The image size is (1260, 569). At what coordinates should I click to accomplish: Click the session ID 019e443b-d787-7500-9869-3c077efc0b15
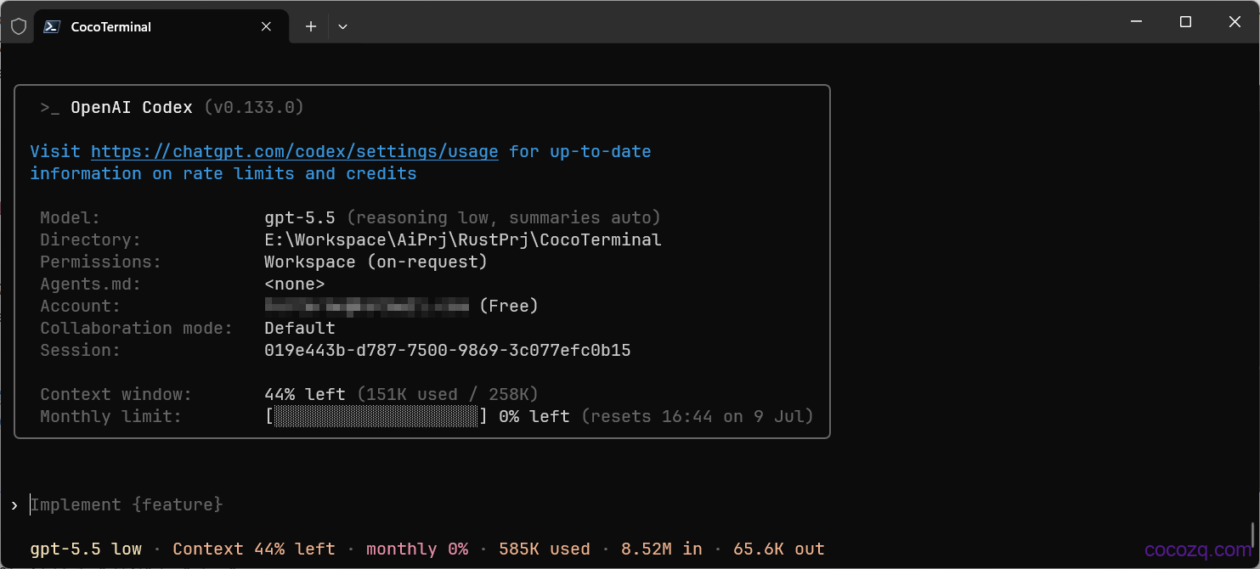(x=447, y=350)
